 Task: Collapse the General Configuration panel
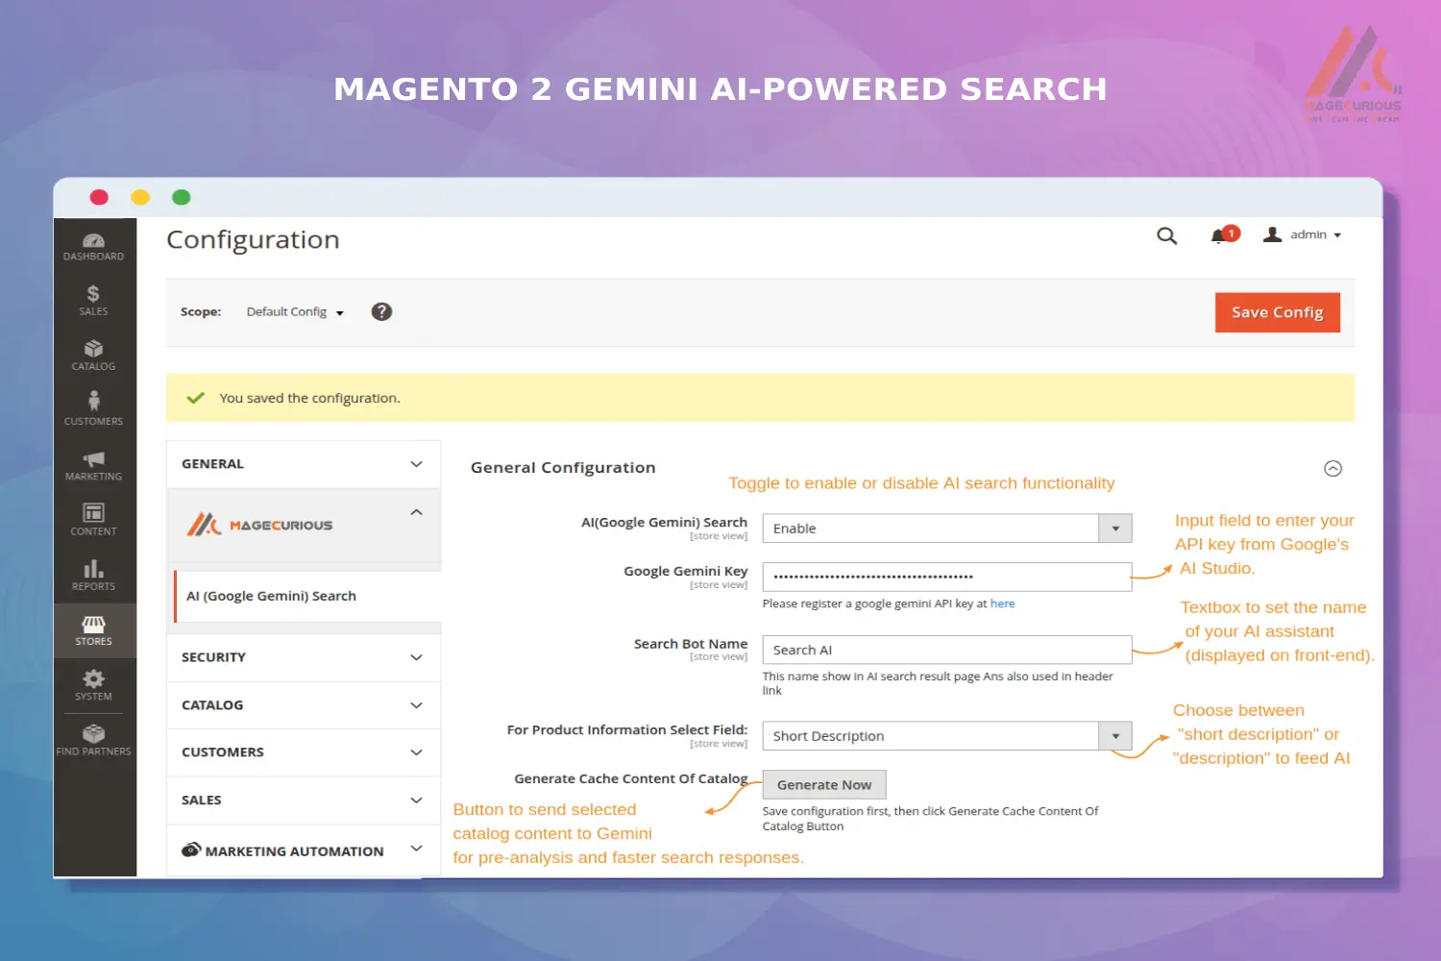1332,468
